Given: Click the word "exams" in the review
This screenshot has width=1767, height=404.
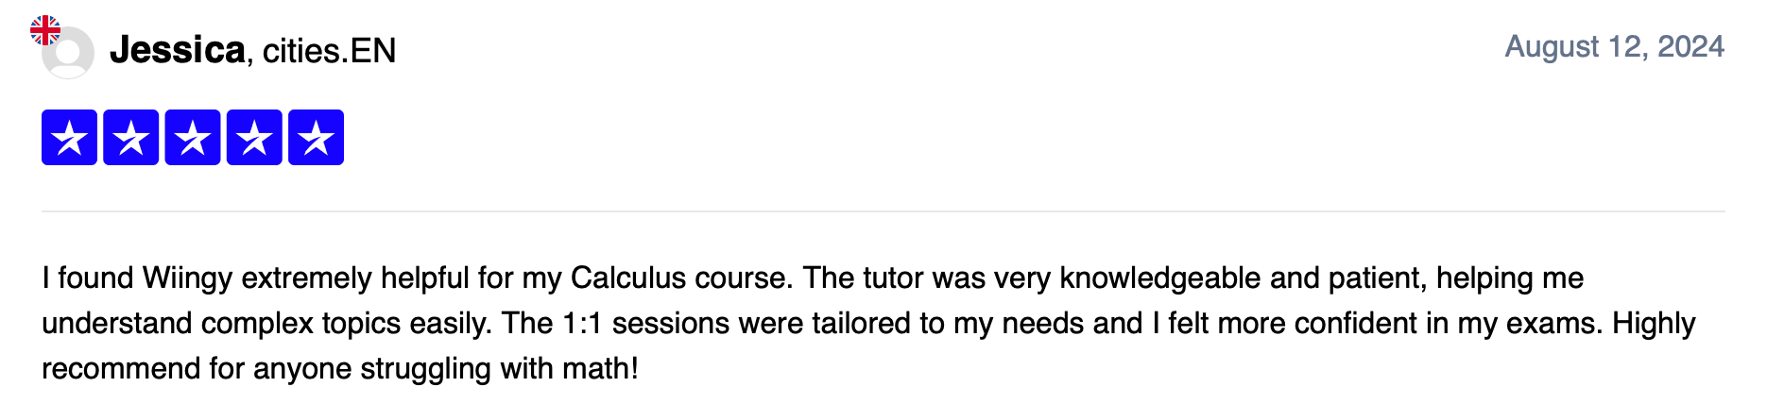Looking at the screenshot, I should tap(1553, 324).
